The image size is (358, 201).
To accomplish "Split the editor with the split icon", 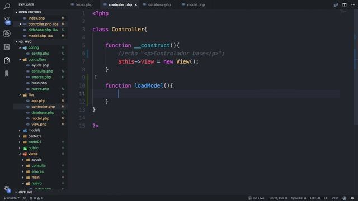I will pyautogui.click(x=345, y=5).
